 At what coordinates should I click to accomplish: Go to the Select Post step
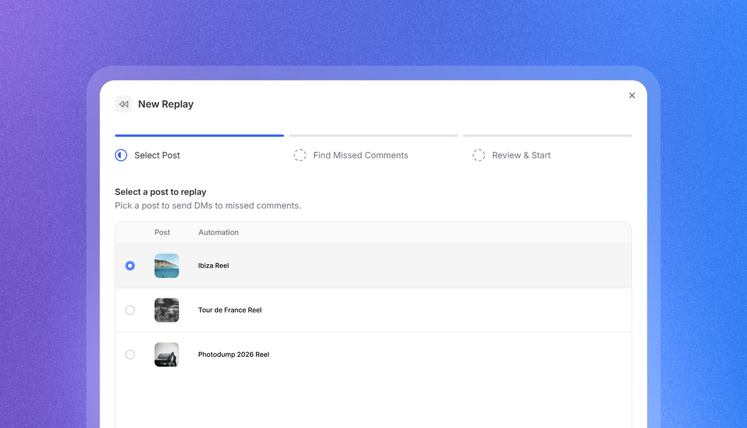tap(157, 155)
